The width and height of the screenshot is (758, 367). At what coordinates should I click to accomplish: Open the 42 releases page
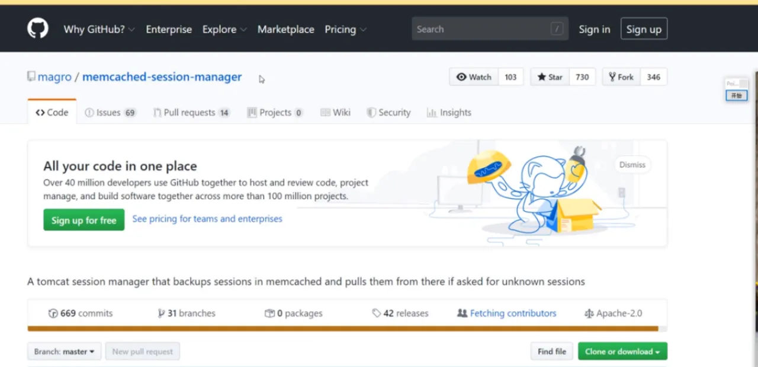coord(400,313)
